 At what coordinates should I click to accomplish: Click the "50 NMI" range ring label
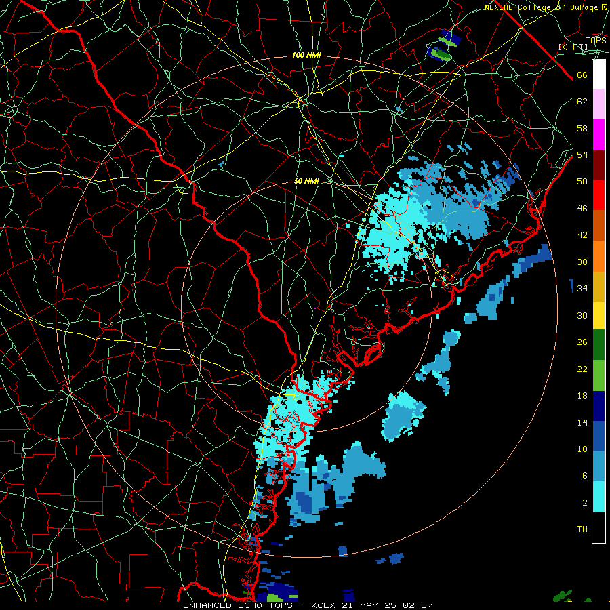point(306,181)
